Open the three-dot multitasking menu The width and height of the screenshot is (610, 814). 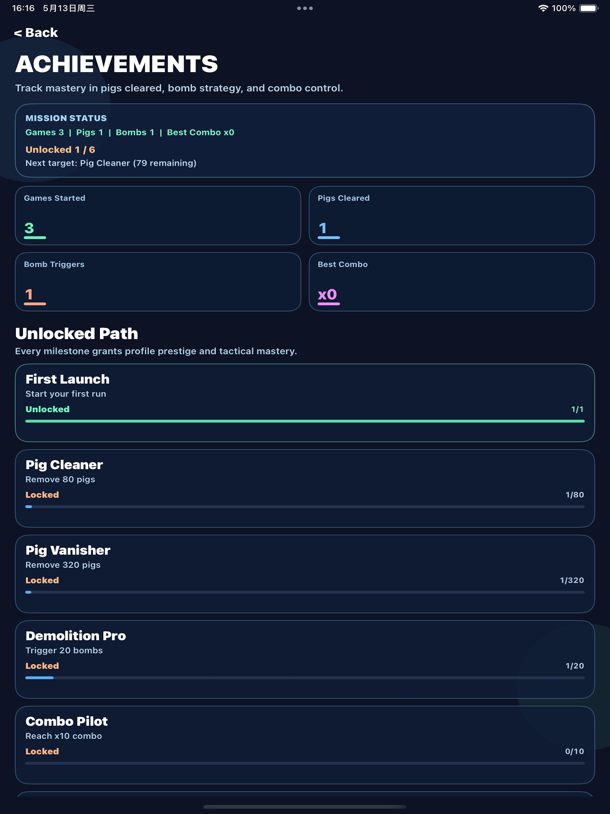point(305,8)
